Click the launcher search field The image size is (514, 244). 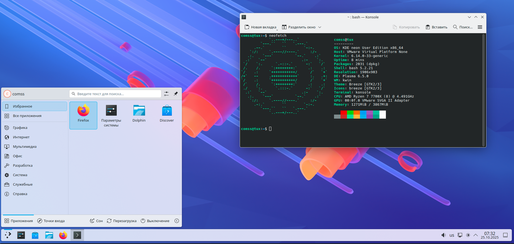click(115, 94)
